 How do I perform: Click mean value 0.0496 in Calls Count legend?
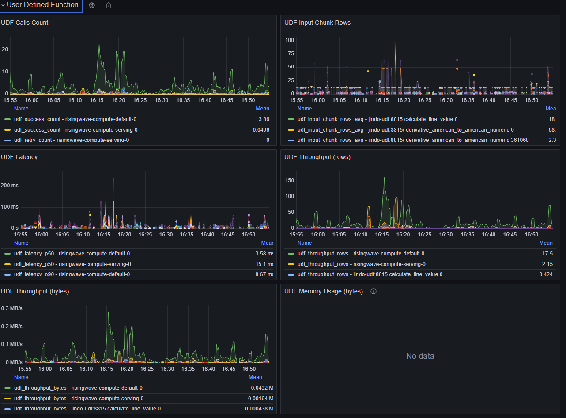pyautogui.click(x=261, y=130)
